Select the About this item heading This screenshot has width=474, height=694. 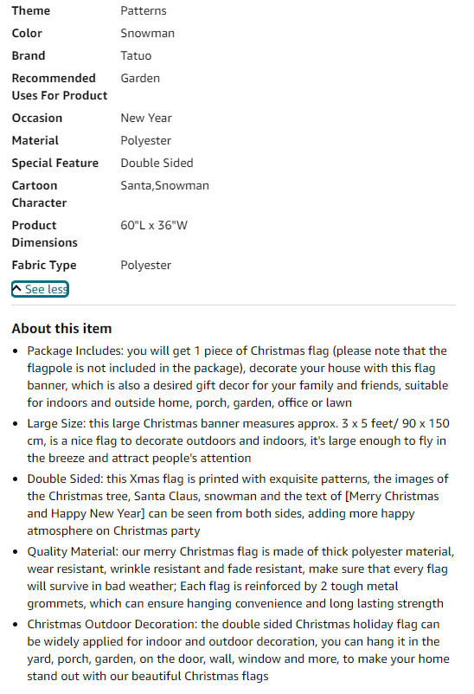tap(61, 329)
